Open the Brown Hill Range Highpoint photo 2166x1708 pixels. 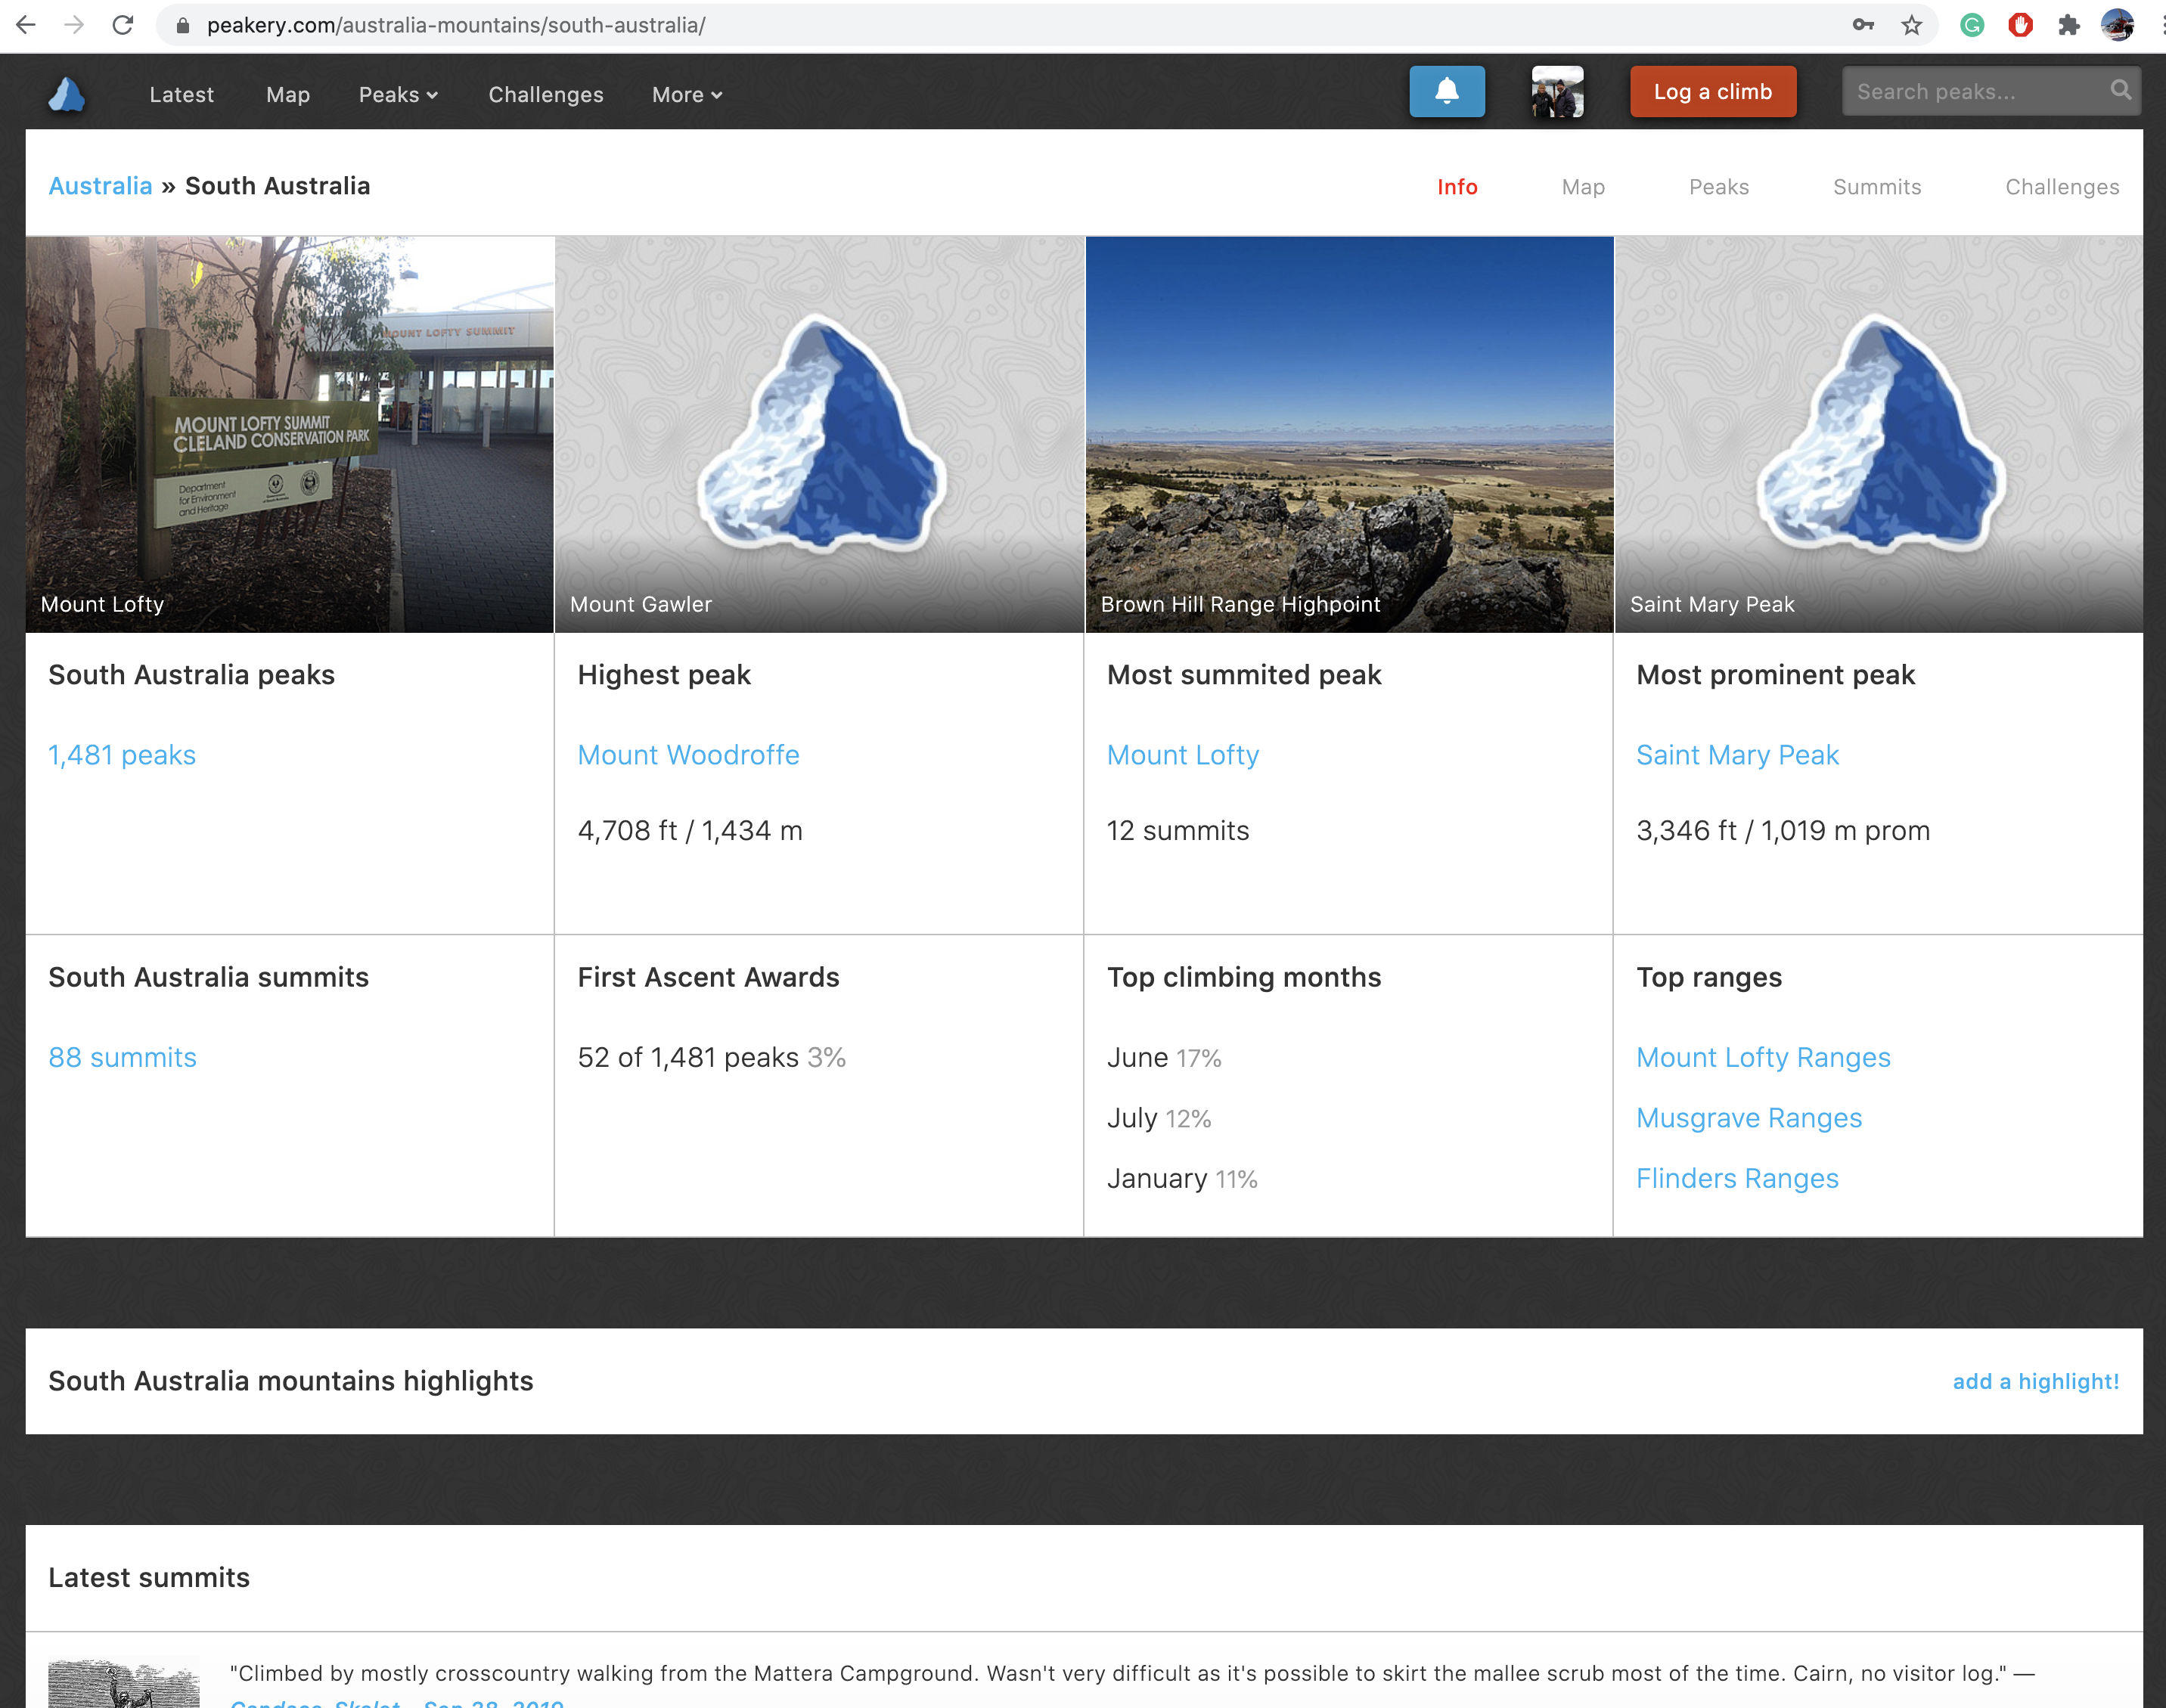(x=1348, y=434)
